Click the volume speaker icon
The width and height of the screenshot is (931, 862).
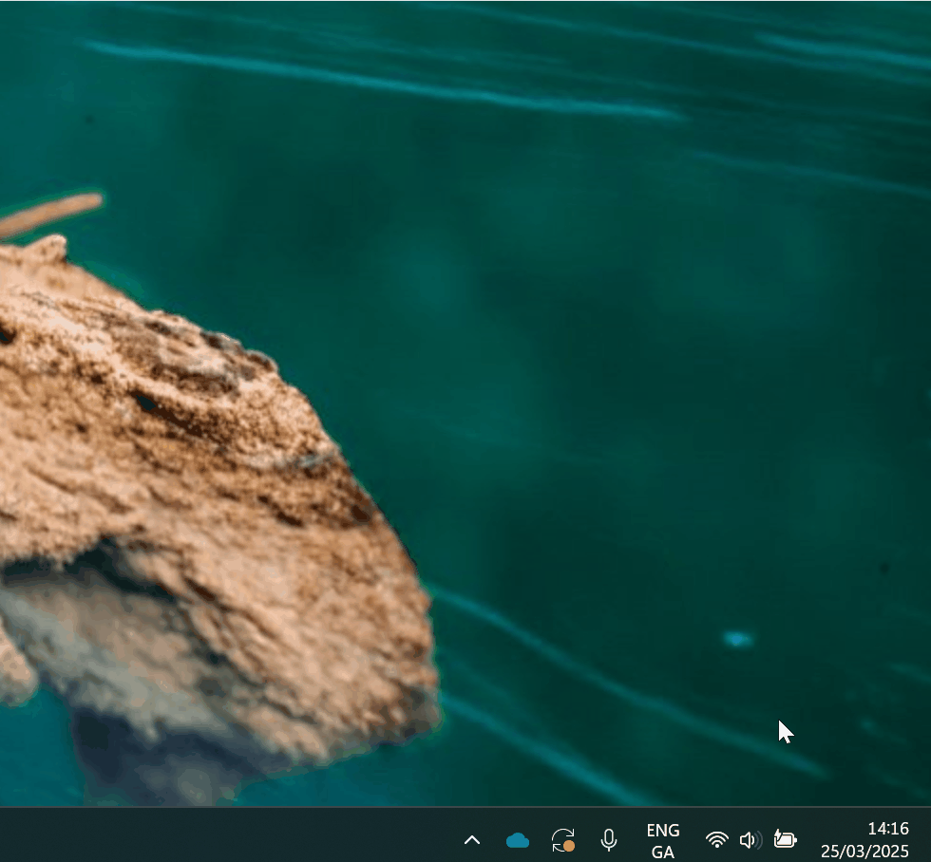747,840
